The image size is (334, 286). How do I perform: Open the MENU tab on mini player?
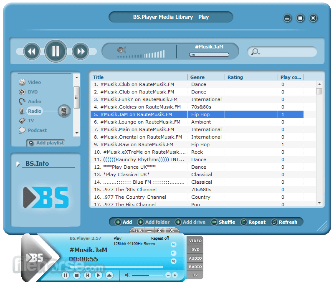point(137,230)
